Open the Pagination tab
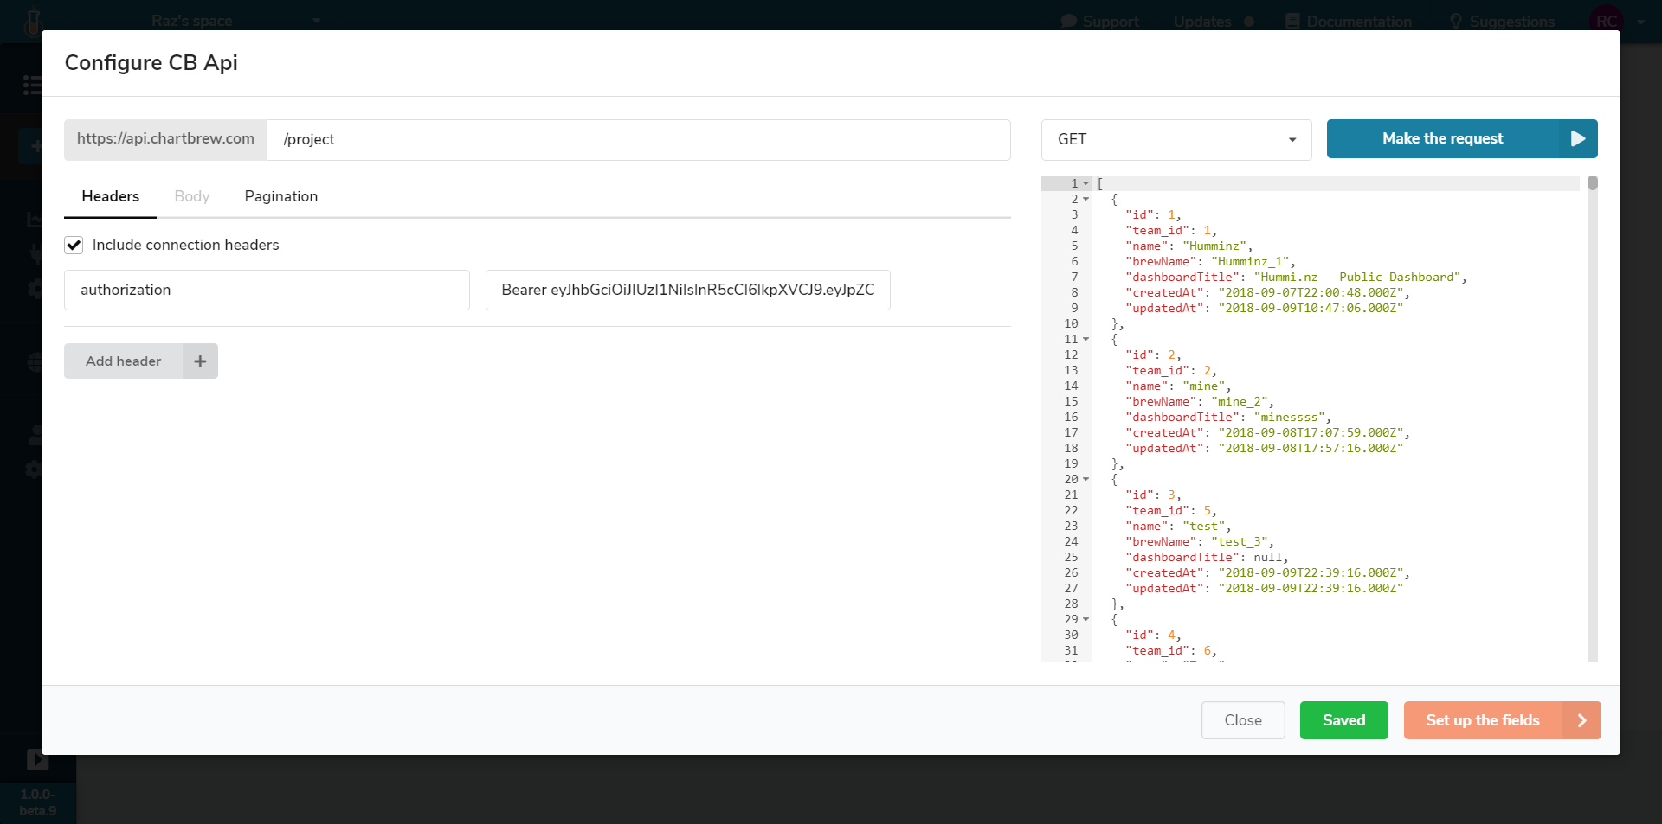The image size is (1662, 824). pyautogui.click(x=280, y=196)
